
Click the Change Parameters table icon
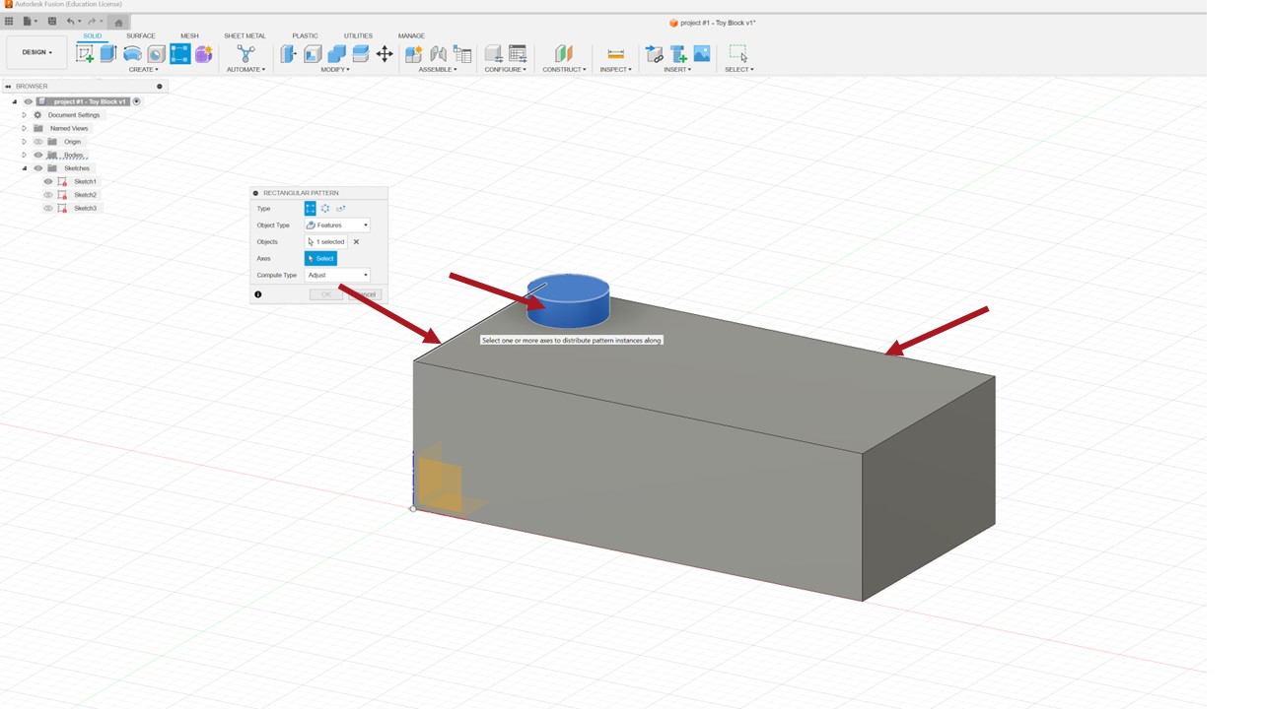518,53
